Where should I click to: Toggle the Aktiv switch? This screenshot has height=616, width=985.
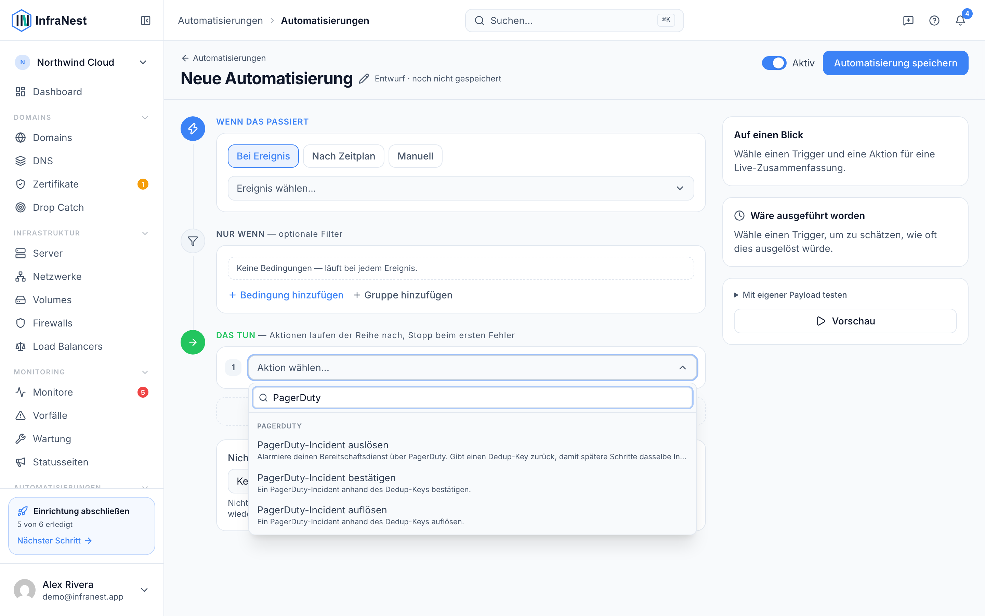pyautogui.click(x=774, y=63)
